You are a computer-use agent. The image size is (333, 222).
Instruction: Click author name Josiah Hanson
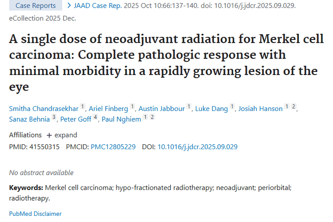260,109
